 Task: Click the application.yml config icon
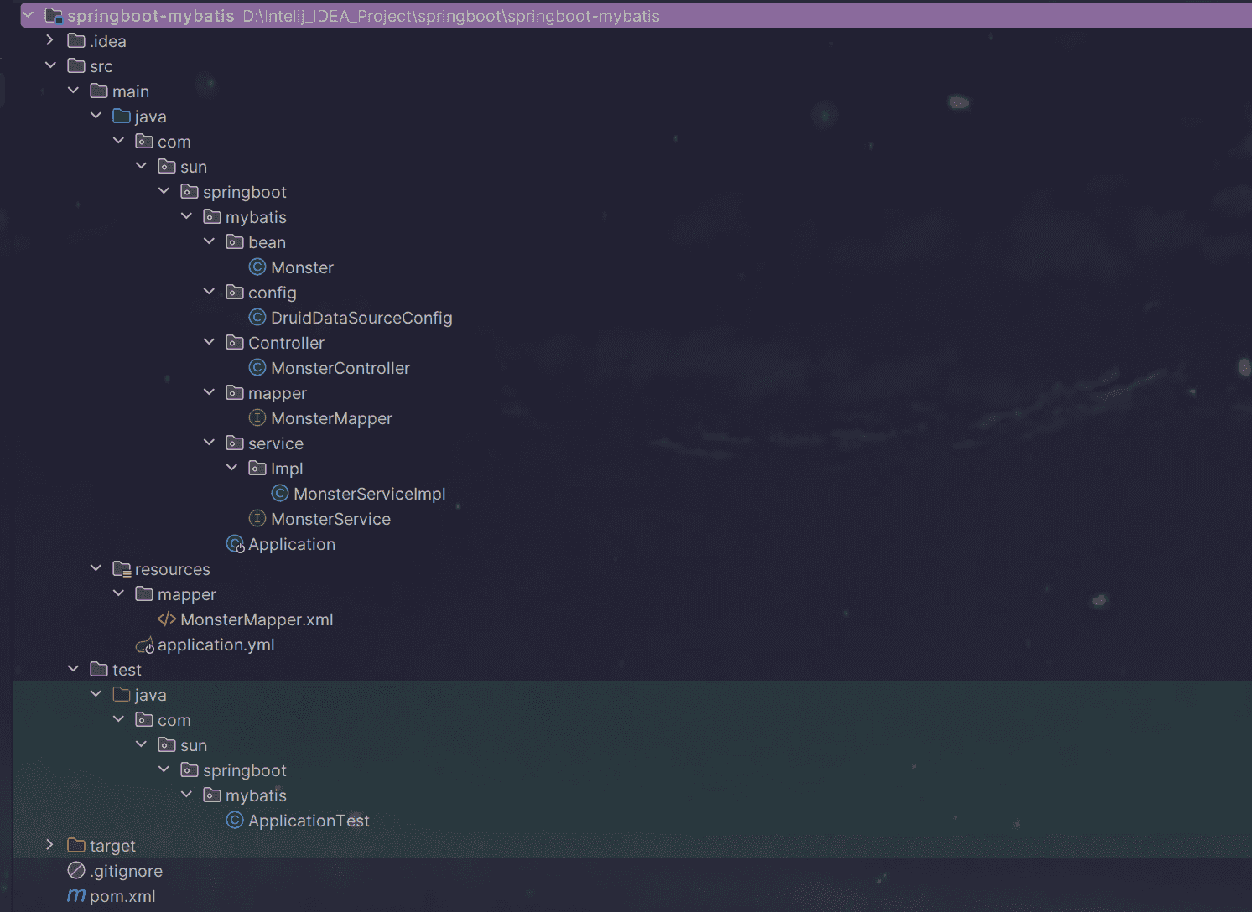145,645
